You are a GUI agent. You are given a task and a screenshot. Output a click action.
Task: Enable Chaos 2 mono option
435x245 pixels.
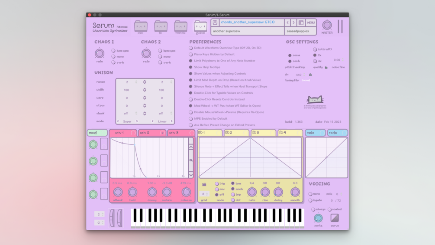coord(160,57)
